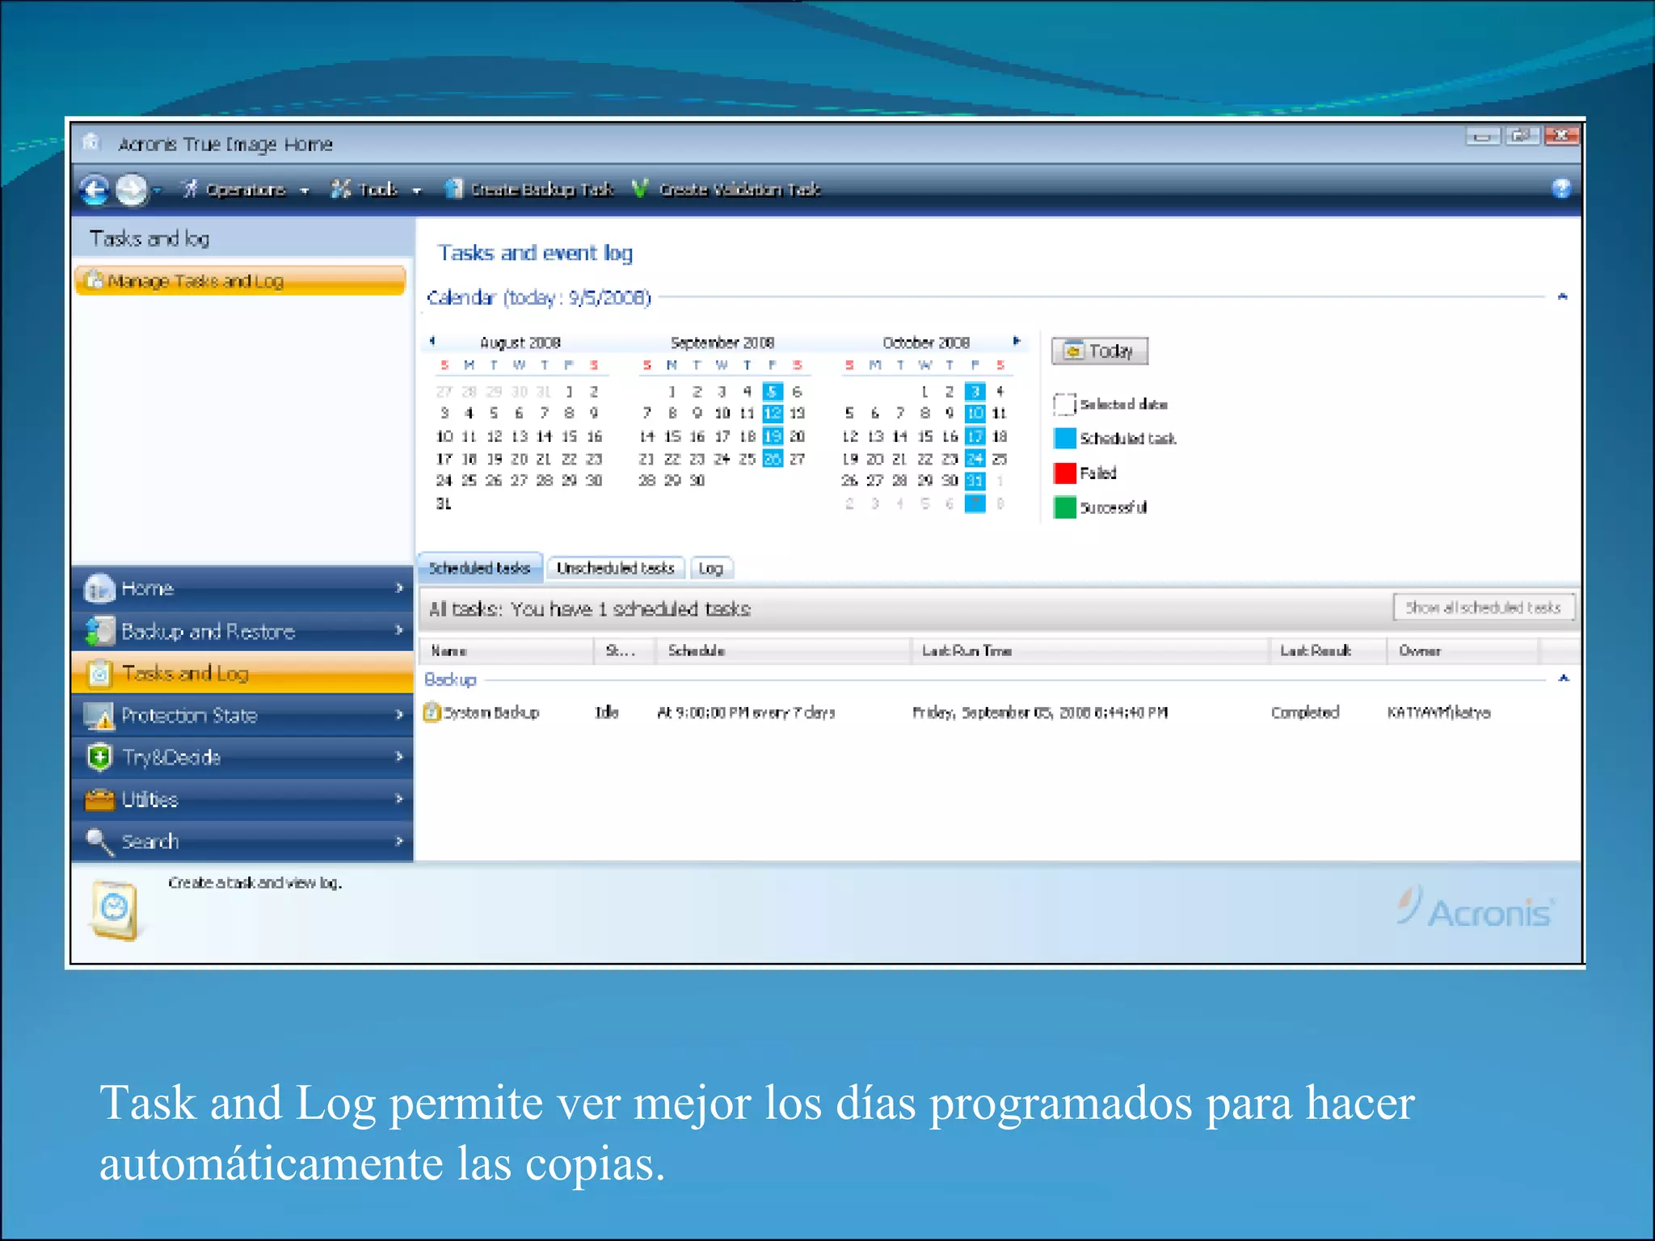1655x1241 pixels.
Task: Select September 12 scheduled date
Action: click(x=773, y=414)
